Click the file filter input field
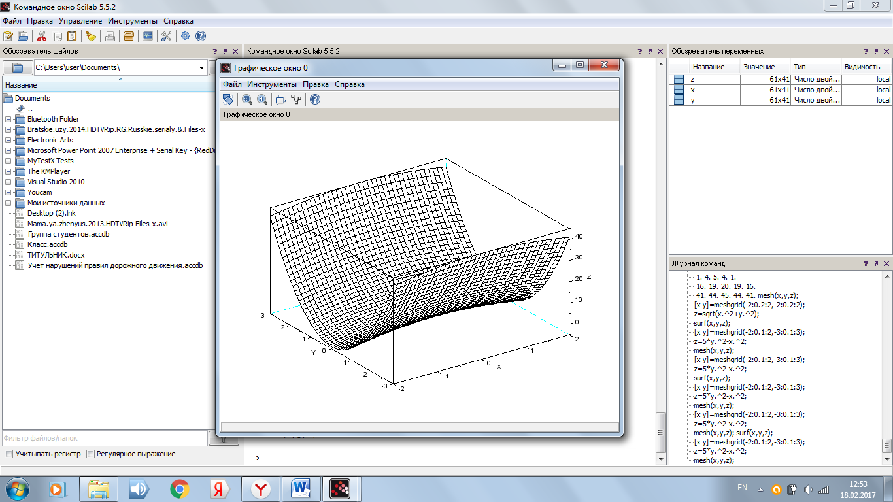The image size is (893, 502). tap(105, 439)
